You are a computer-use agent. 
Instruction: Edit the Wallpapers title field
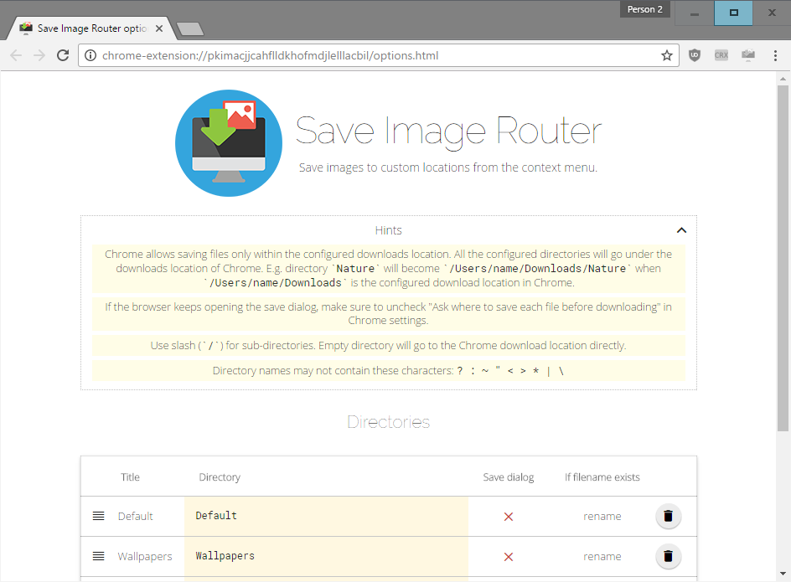click(x=147, y=556)
